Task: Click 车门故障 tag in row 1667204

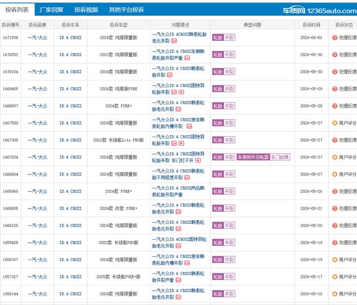Action: point(279,157)
